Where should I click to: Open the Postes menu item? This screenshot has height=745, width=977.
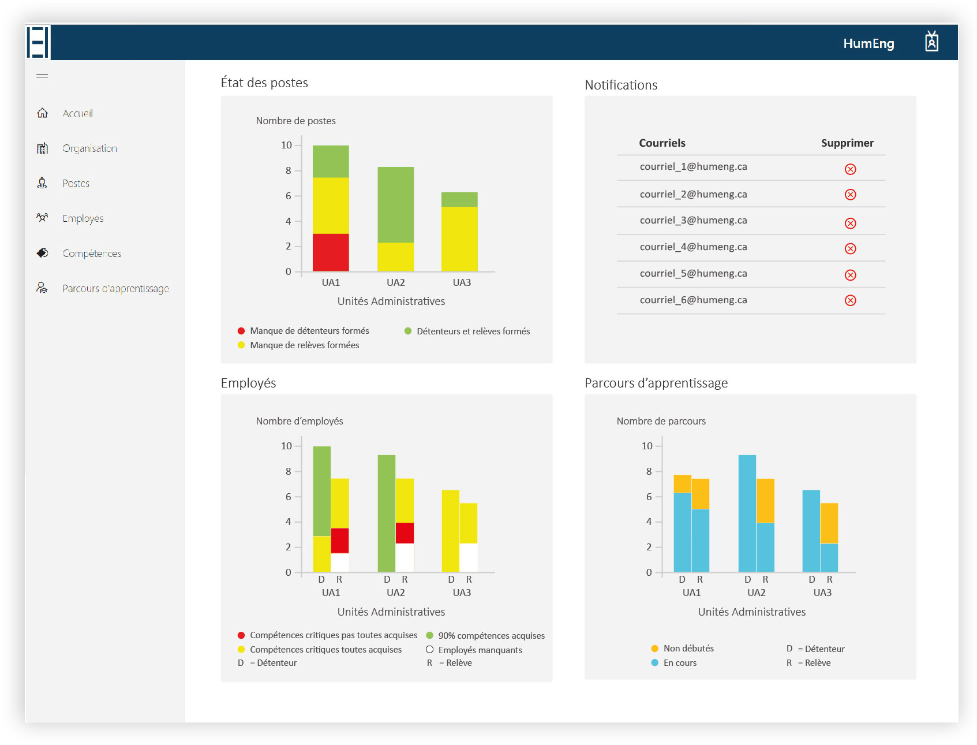(76, 184)
